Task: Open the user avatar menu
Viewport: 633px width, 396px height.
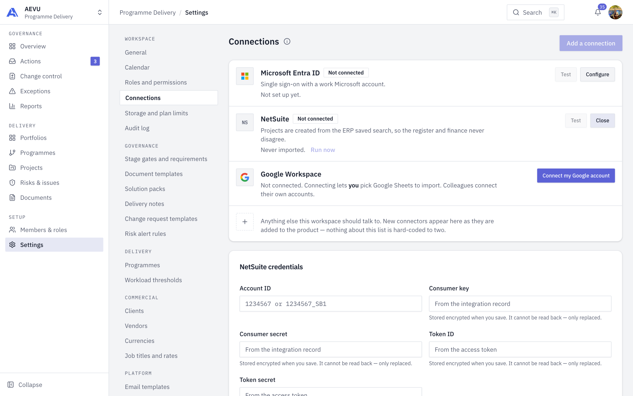Action: click(615, 12)
